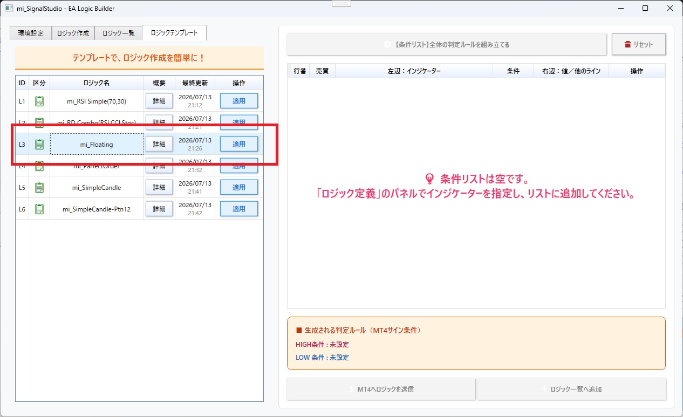
Task: Click the 最終更新 column header
Action: coord(195,83)
